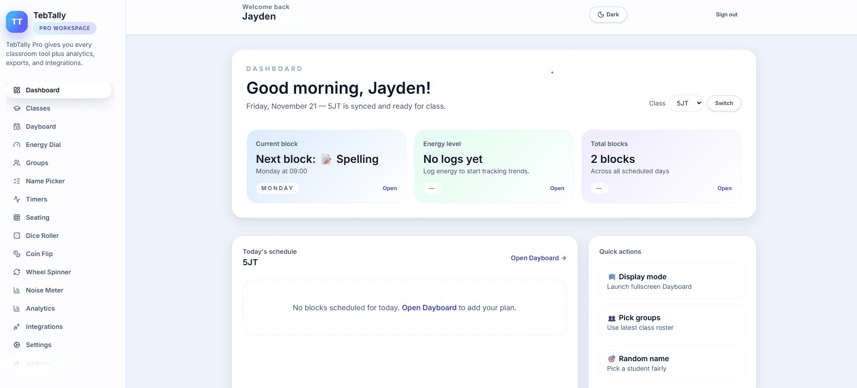Screen dimensions: 857x388
Task: Go to Classes in sidebar
Action: 38,108
